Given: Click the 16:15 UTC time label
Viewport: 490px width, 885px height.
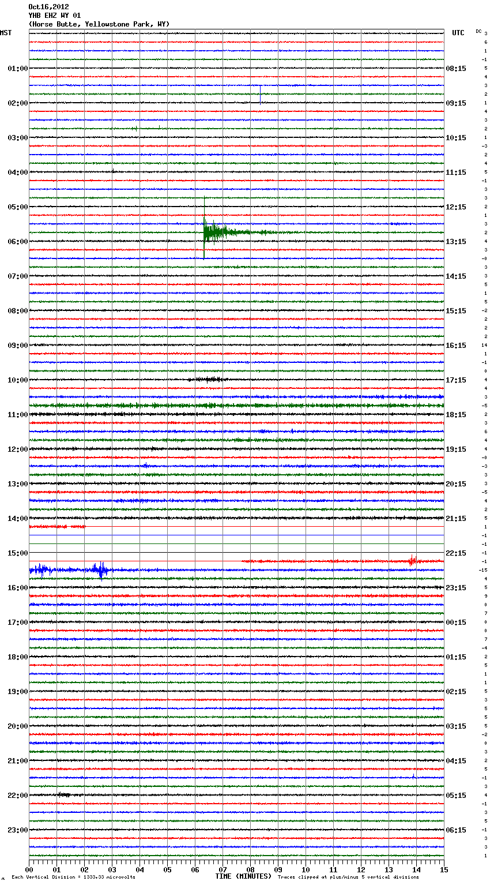Looking at the screenshot, I should click(456, 346).
